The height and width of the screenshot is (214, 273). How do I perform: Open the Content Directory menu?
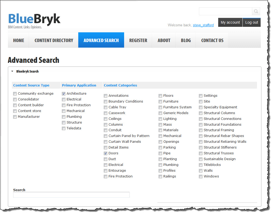(x=54, y=40)
